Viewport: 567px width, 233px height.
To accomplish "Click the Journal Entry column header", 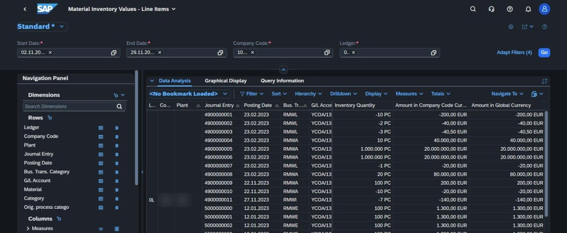I will point(222,105).
